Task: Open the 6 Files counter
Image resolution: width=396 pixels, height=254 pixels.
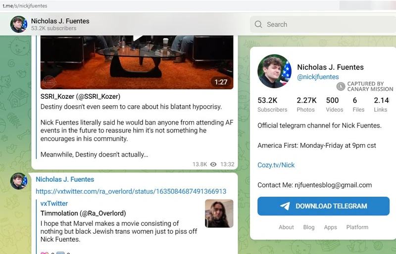Action: tap(358, 104)
